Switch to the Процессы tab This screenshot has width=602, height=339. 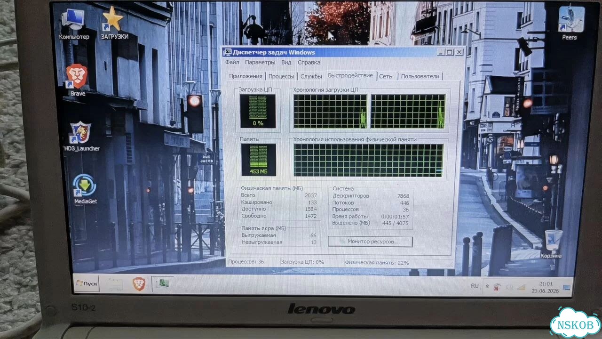[281, 76]
